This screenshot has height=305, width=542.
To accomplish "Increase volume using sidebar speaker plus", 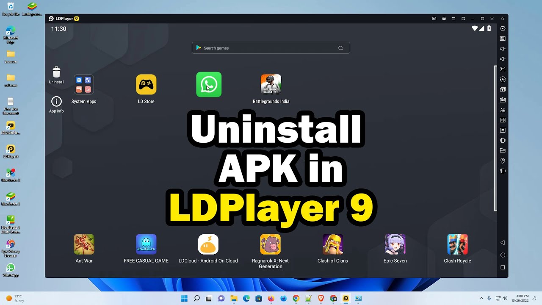I will tap(503, 49).
